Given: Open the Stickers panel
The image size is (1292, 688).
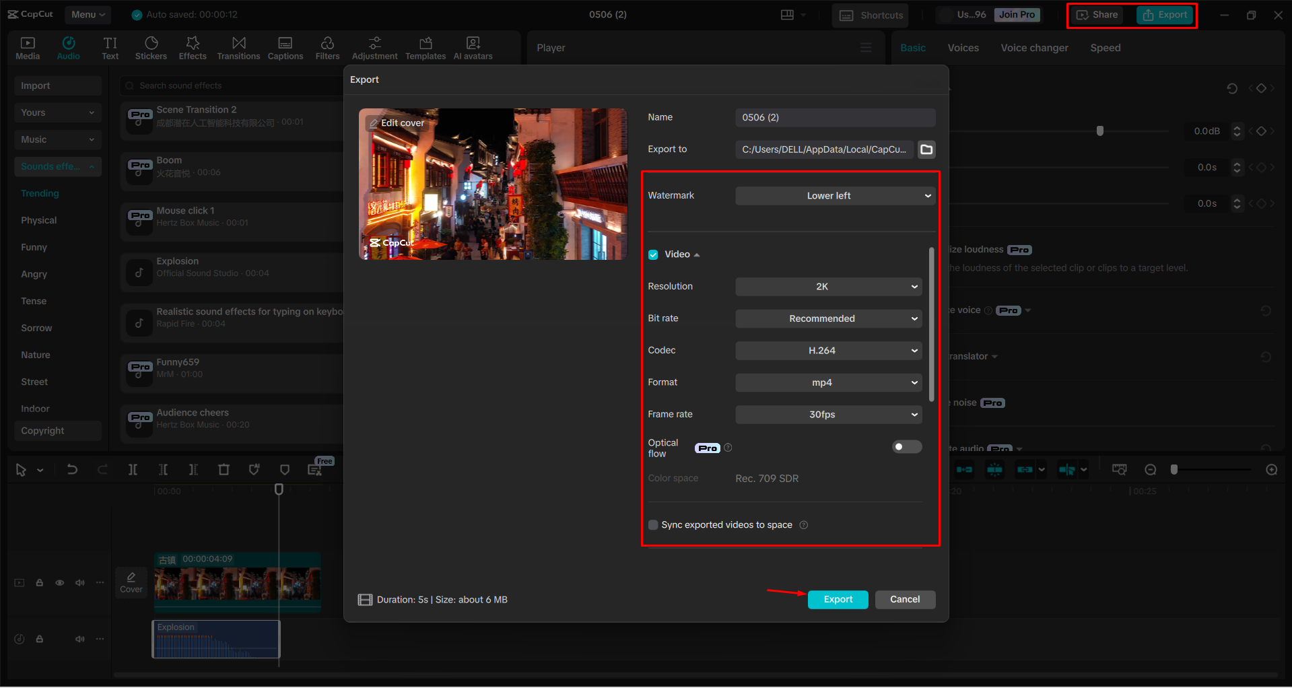Looking at the screenshot, I should (151, 47).
